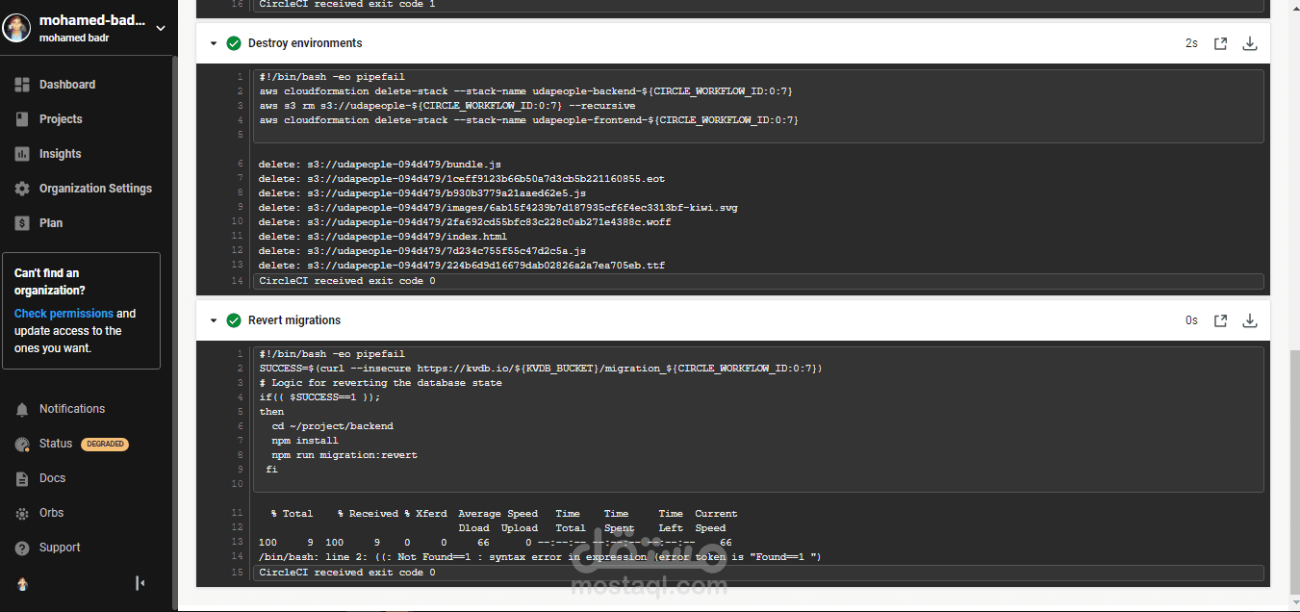Open Notifications
The image size is (1300, 612).
pos(72,409)
